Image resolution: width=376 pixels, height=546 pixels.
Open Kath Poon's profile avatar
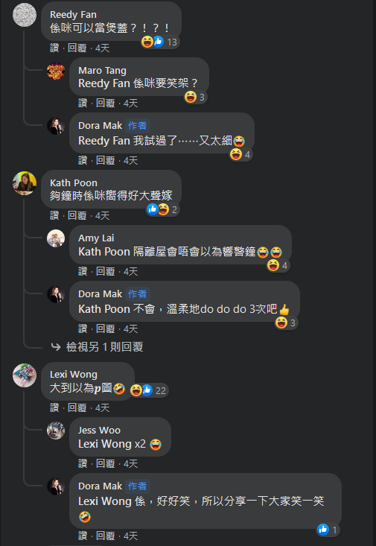tap(25, 183)
